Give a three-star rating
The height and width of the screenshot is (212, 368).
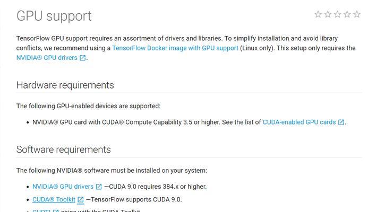pyautogui.click(x=337, y=14)
